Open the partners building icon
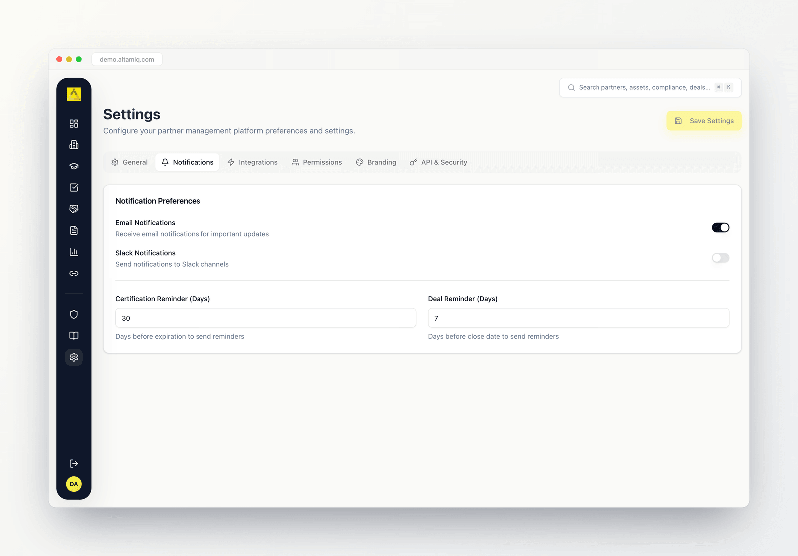The image size is (798, 556). click(74, 145)
